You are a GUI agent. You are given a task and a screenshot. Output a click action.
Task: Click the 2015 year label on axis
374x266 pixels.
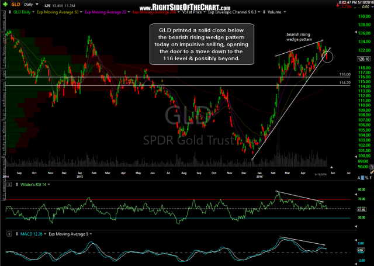pyautogui.click(x=79, y=177)
